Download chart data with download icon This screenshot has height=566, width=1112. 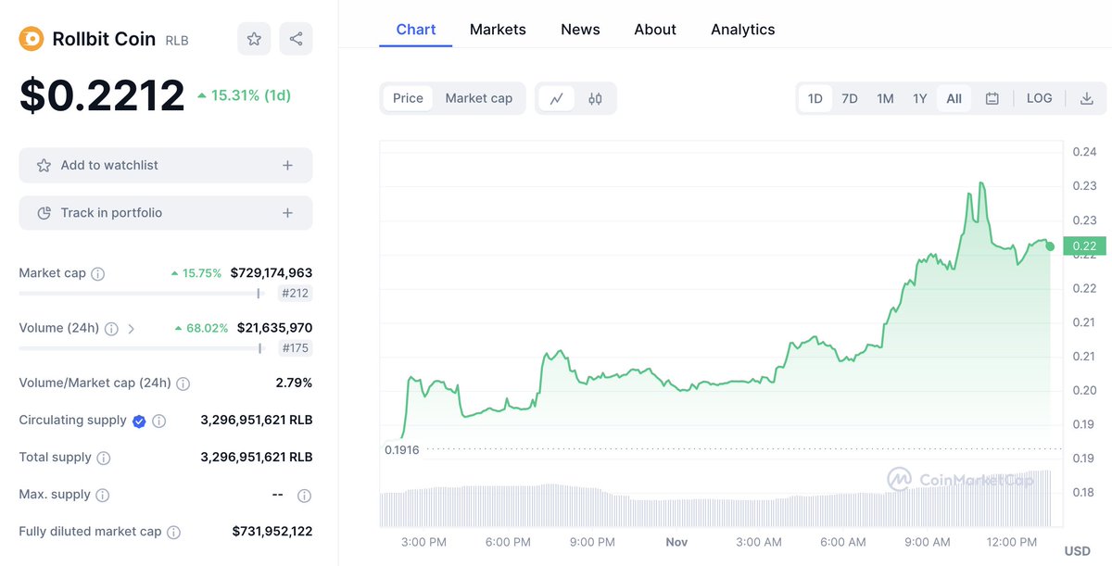coord(1087,98)
